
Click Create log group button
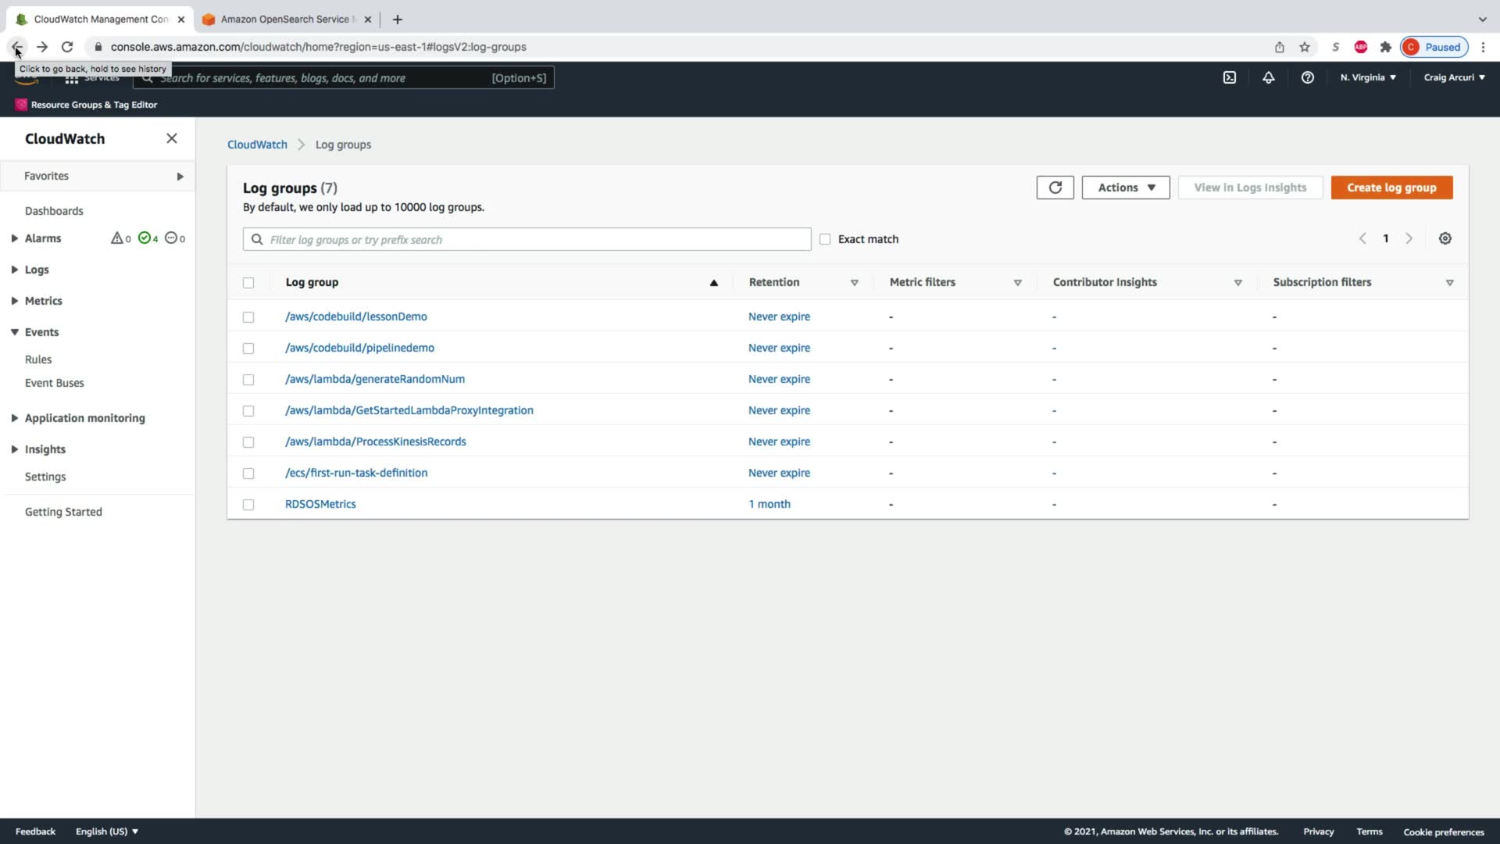pyautogui.click(x=1391, y=188)
